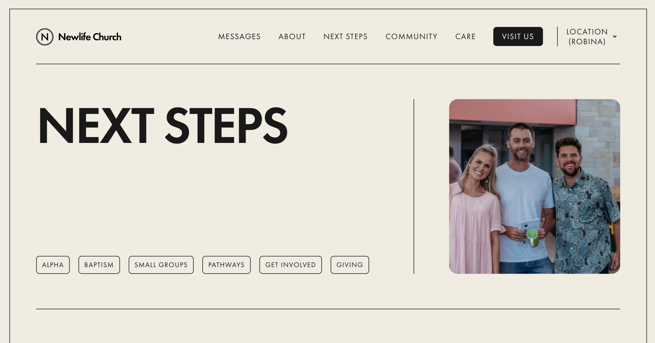Open the Community page
Image resolution: width=655 pixels, height=343 pixels.
pos(411,36)
